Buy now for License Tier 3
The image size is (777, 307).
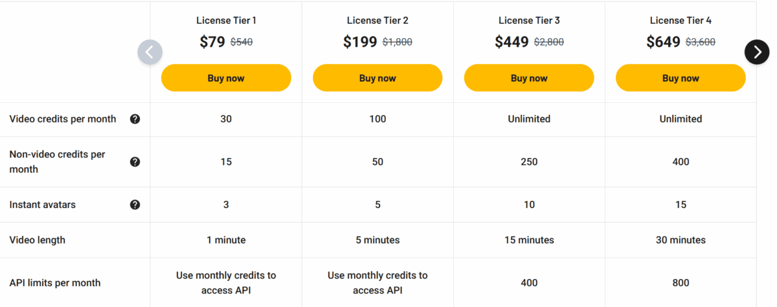(529, 78)
